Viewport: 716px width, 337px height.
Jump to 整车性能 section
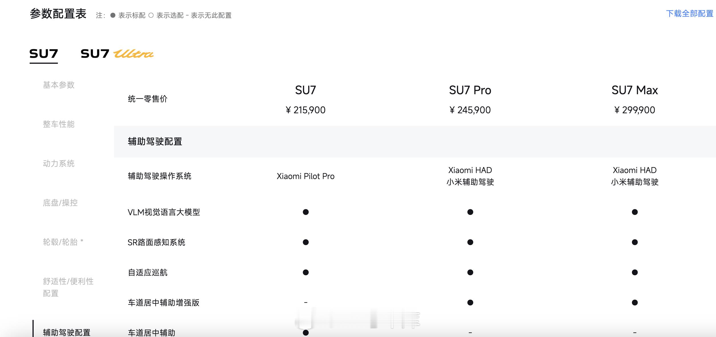(59, 124)
